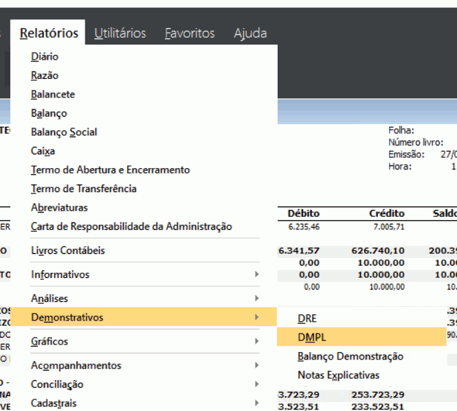Open Livros Contábeis
Image resolution: width=457 pixels, height=411 pixels.
point(68,250)
